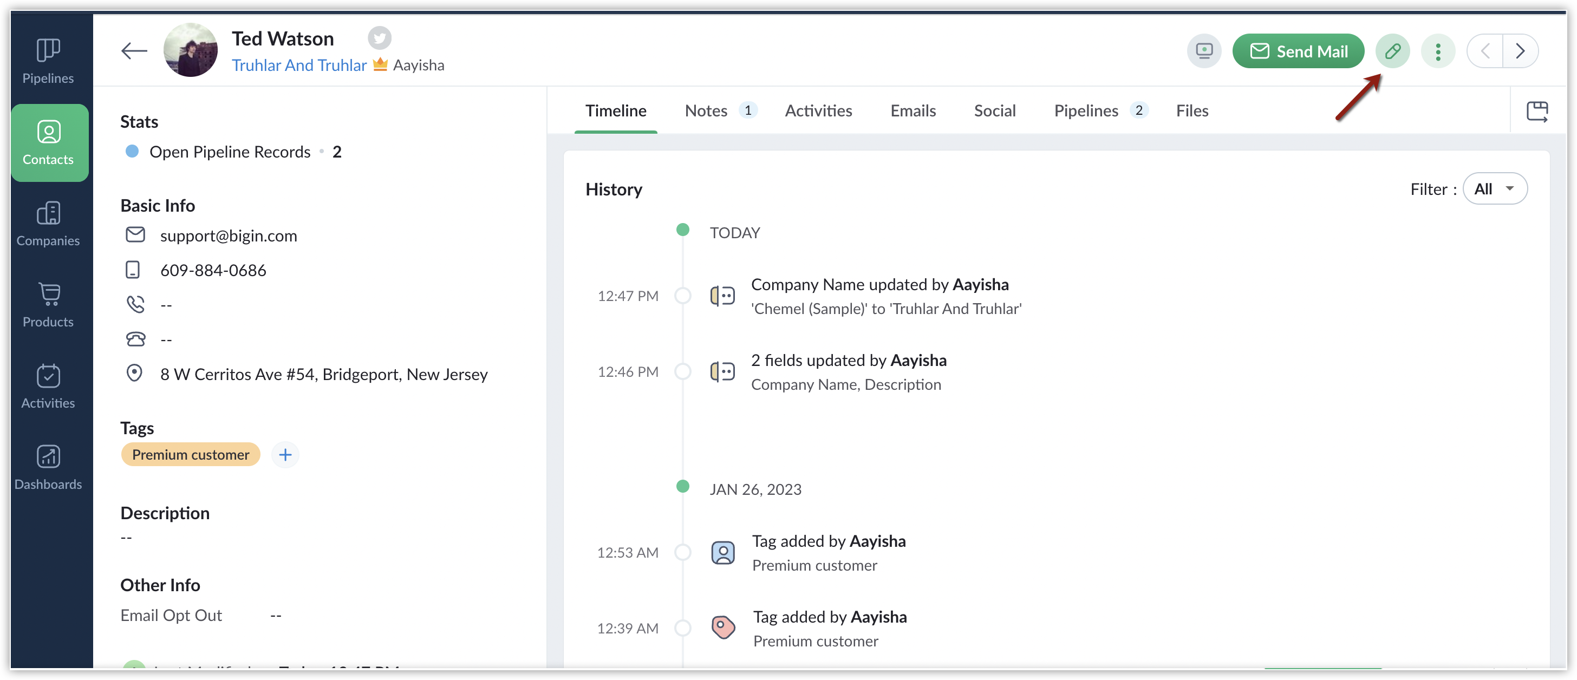Click company icon of Company Name updated entry
This screenshot has width=1577, height=680.
722,296
